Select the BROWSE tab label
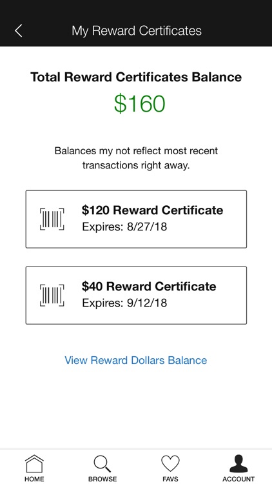Screen dimensions: 272x484 pos(102,479)
